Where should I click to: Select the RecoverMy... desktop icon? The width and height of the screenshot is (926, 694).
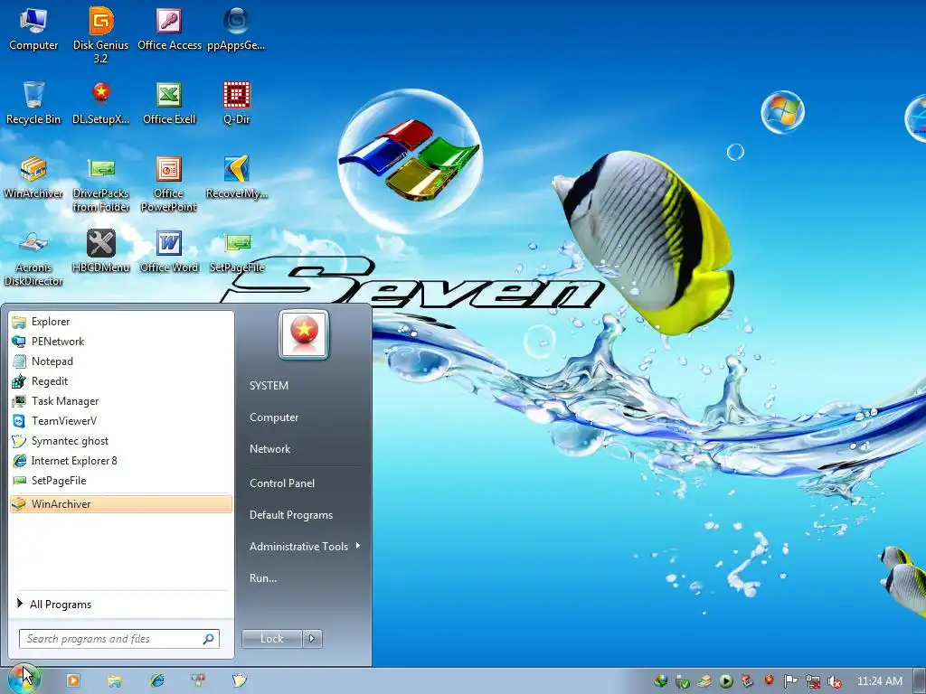pos(236,177)
